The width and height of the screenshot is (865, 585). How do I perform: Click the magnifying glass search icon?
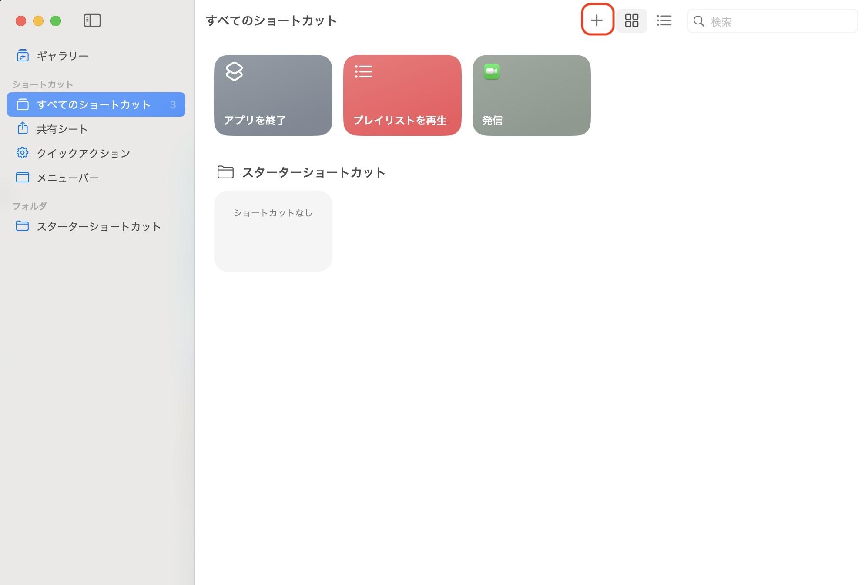[699, 21]
